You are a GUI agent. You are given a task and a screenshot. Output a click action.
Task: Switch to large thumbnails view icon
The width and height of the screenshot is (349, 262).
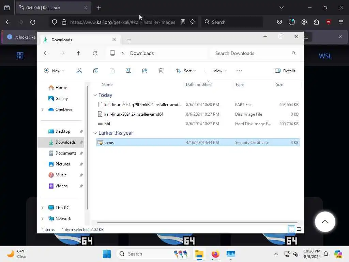(299, 229)
